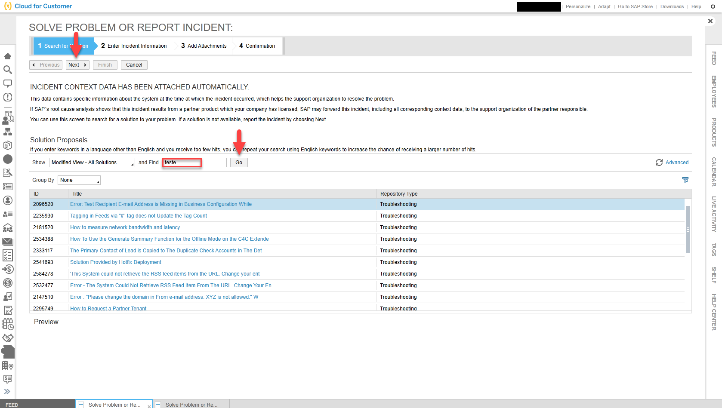
Task: Click the solutions table vertical scrollbar
Action: [x=688, y=229]
